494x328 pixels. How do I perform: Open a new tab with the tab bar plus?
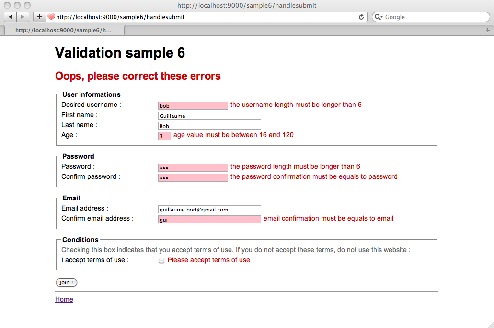[488, 30]
